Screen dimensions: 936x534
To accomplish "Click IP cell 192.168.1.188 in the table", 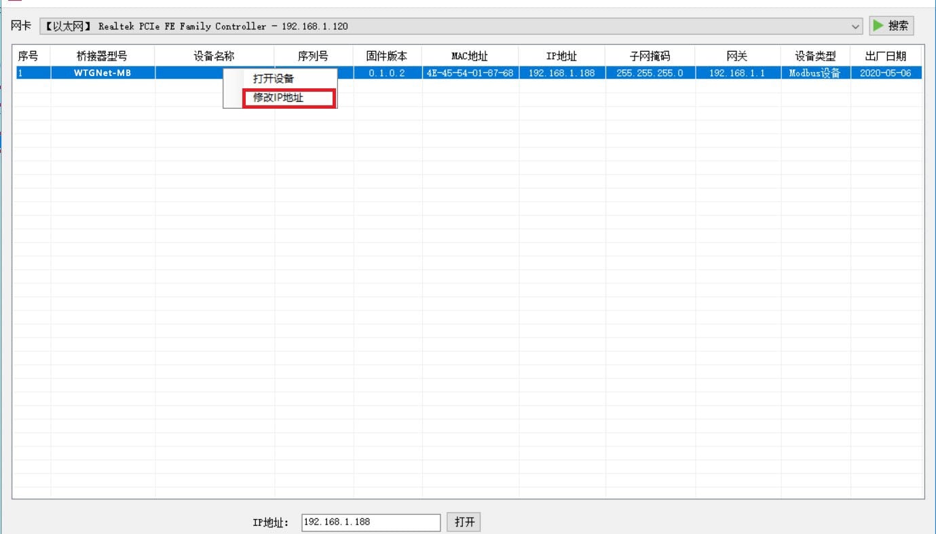I will click(562, 73).
